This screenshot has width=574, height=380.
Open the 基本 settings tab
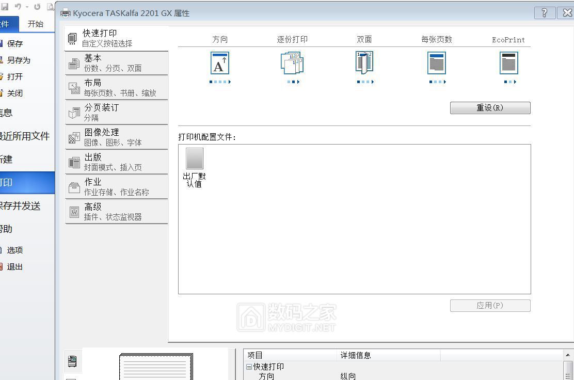(x=117, y=63)
